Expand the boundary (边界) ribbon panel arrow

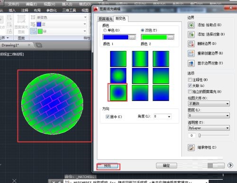click(8, 38)
